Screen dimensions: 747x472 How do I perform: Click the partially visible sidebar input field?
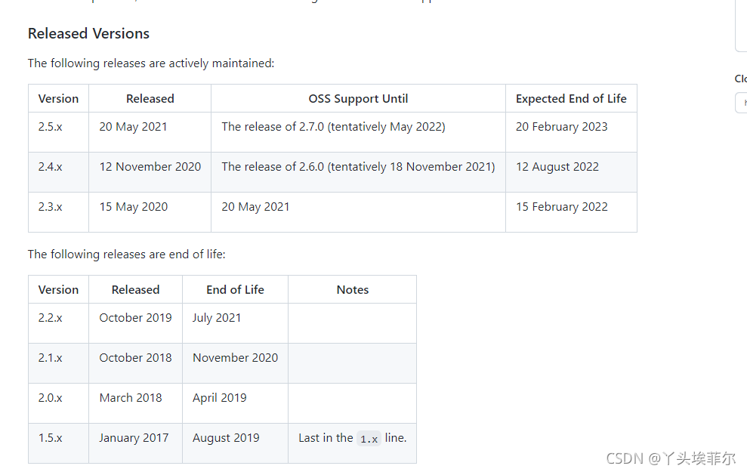(x=741, y=103)
